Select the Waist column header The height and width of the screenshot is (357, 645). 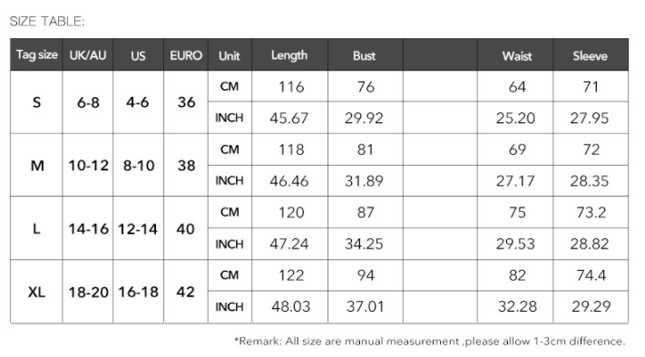click(x=515, y=55)
